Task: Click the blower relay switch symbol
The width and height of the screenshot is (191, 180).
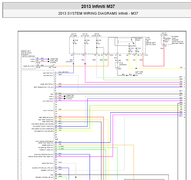Action: [133, 41]
